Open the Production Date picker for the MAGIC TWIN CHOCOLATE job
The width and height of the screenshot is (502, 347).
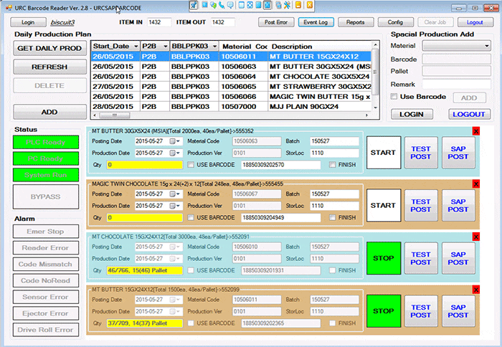click(x=174, y=206)
